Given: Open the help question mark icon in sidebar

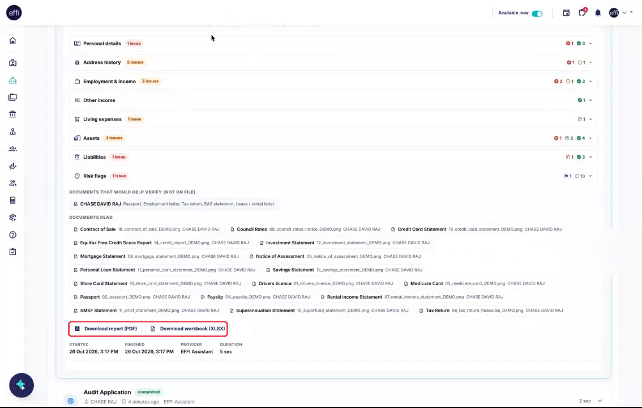Looking at the screenshot, I should pyautogui.click(x=12, y=235).
